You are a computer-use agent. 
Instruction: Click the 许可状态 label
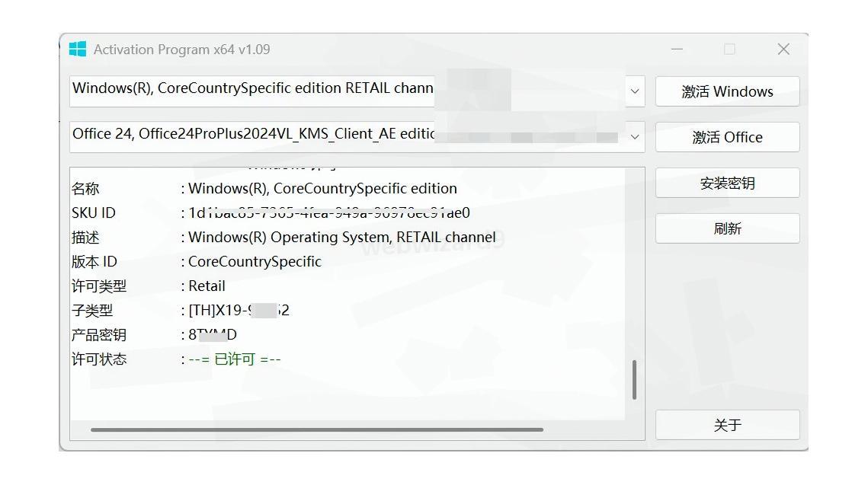99,359
